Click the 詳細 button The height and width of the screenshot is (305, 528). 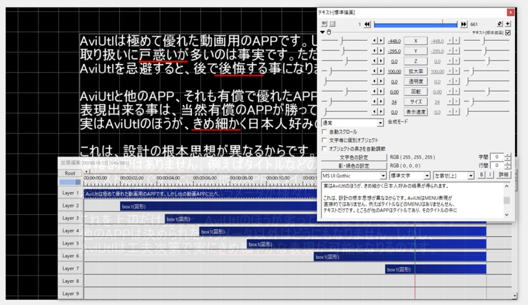[503, 175]
